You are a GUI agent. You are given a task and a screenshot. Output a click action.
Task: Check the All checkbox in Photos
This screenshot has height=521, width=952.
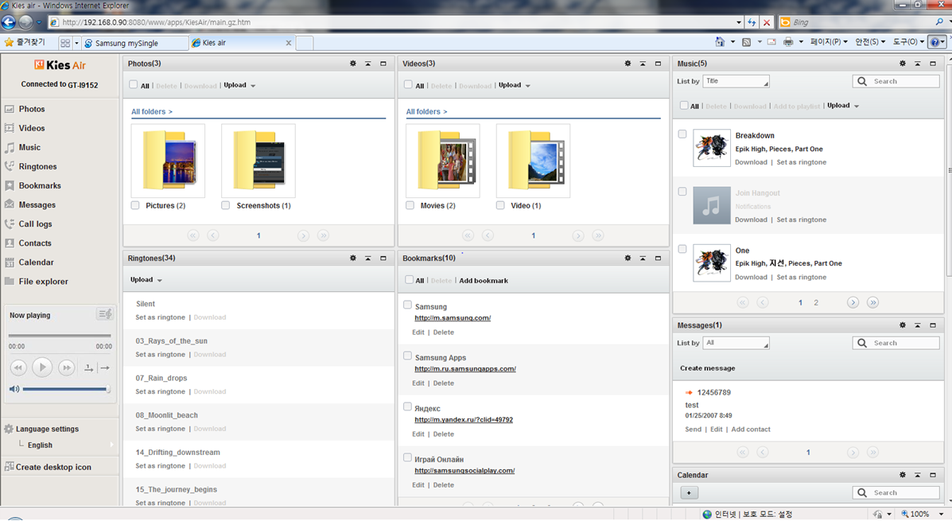[x=133, y=85]
